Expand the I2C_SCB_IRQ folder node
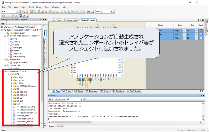 (11, 92)
